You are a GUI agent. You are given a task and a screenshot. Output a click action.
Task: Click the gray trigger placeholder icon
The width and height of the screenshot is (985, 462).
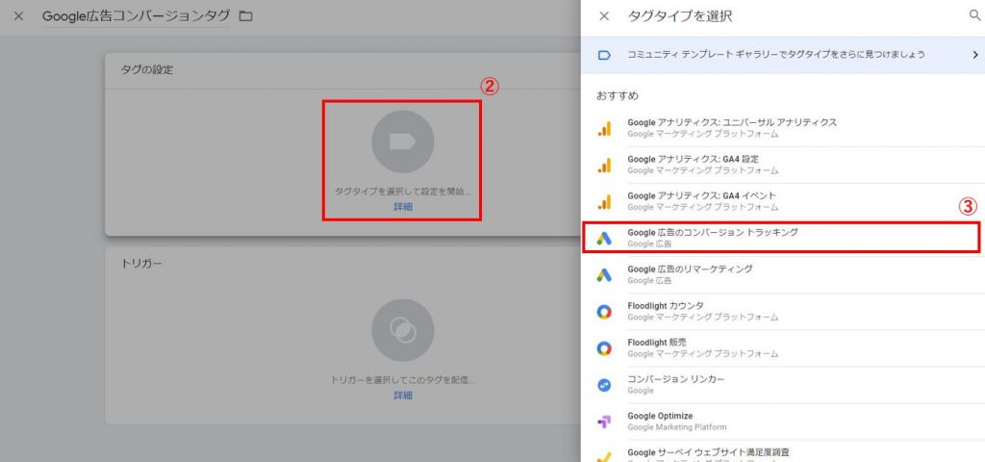coord(403,330)
